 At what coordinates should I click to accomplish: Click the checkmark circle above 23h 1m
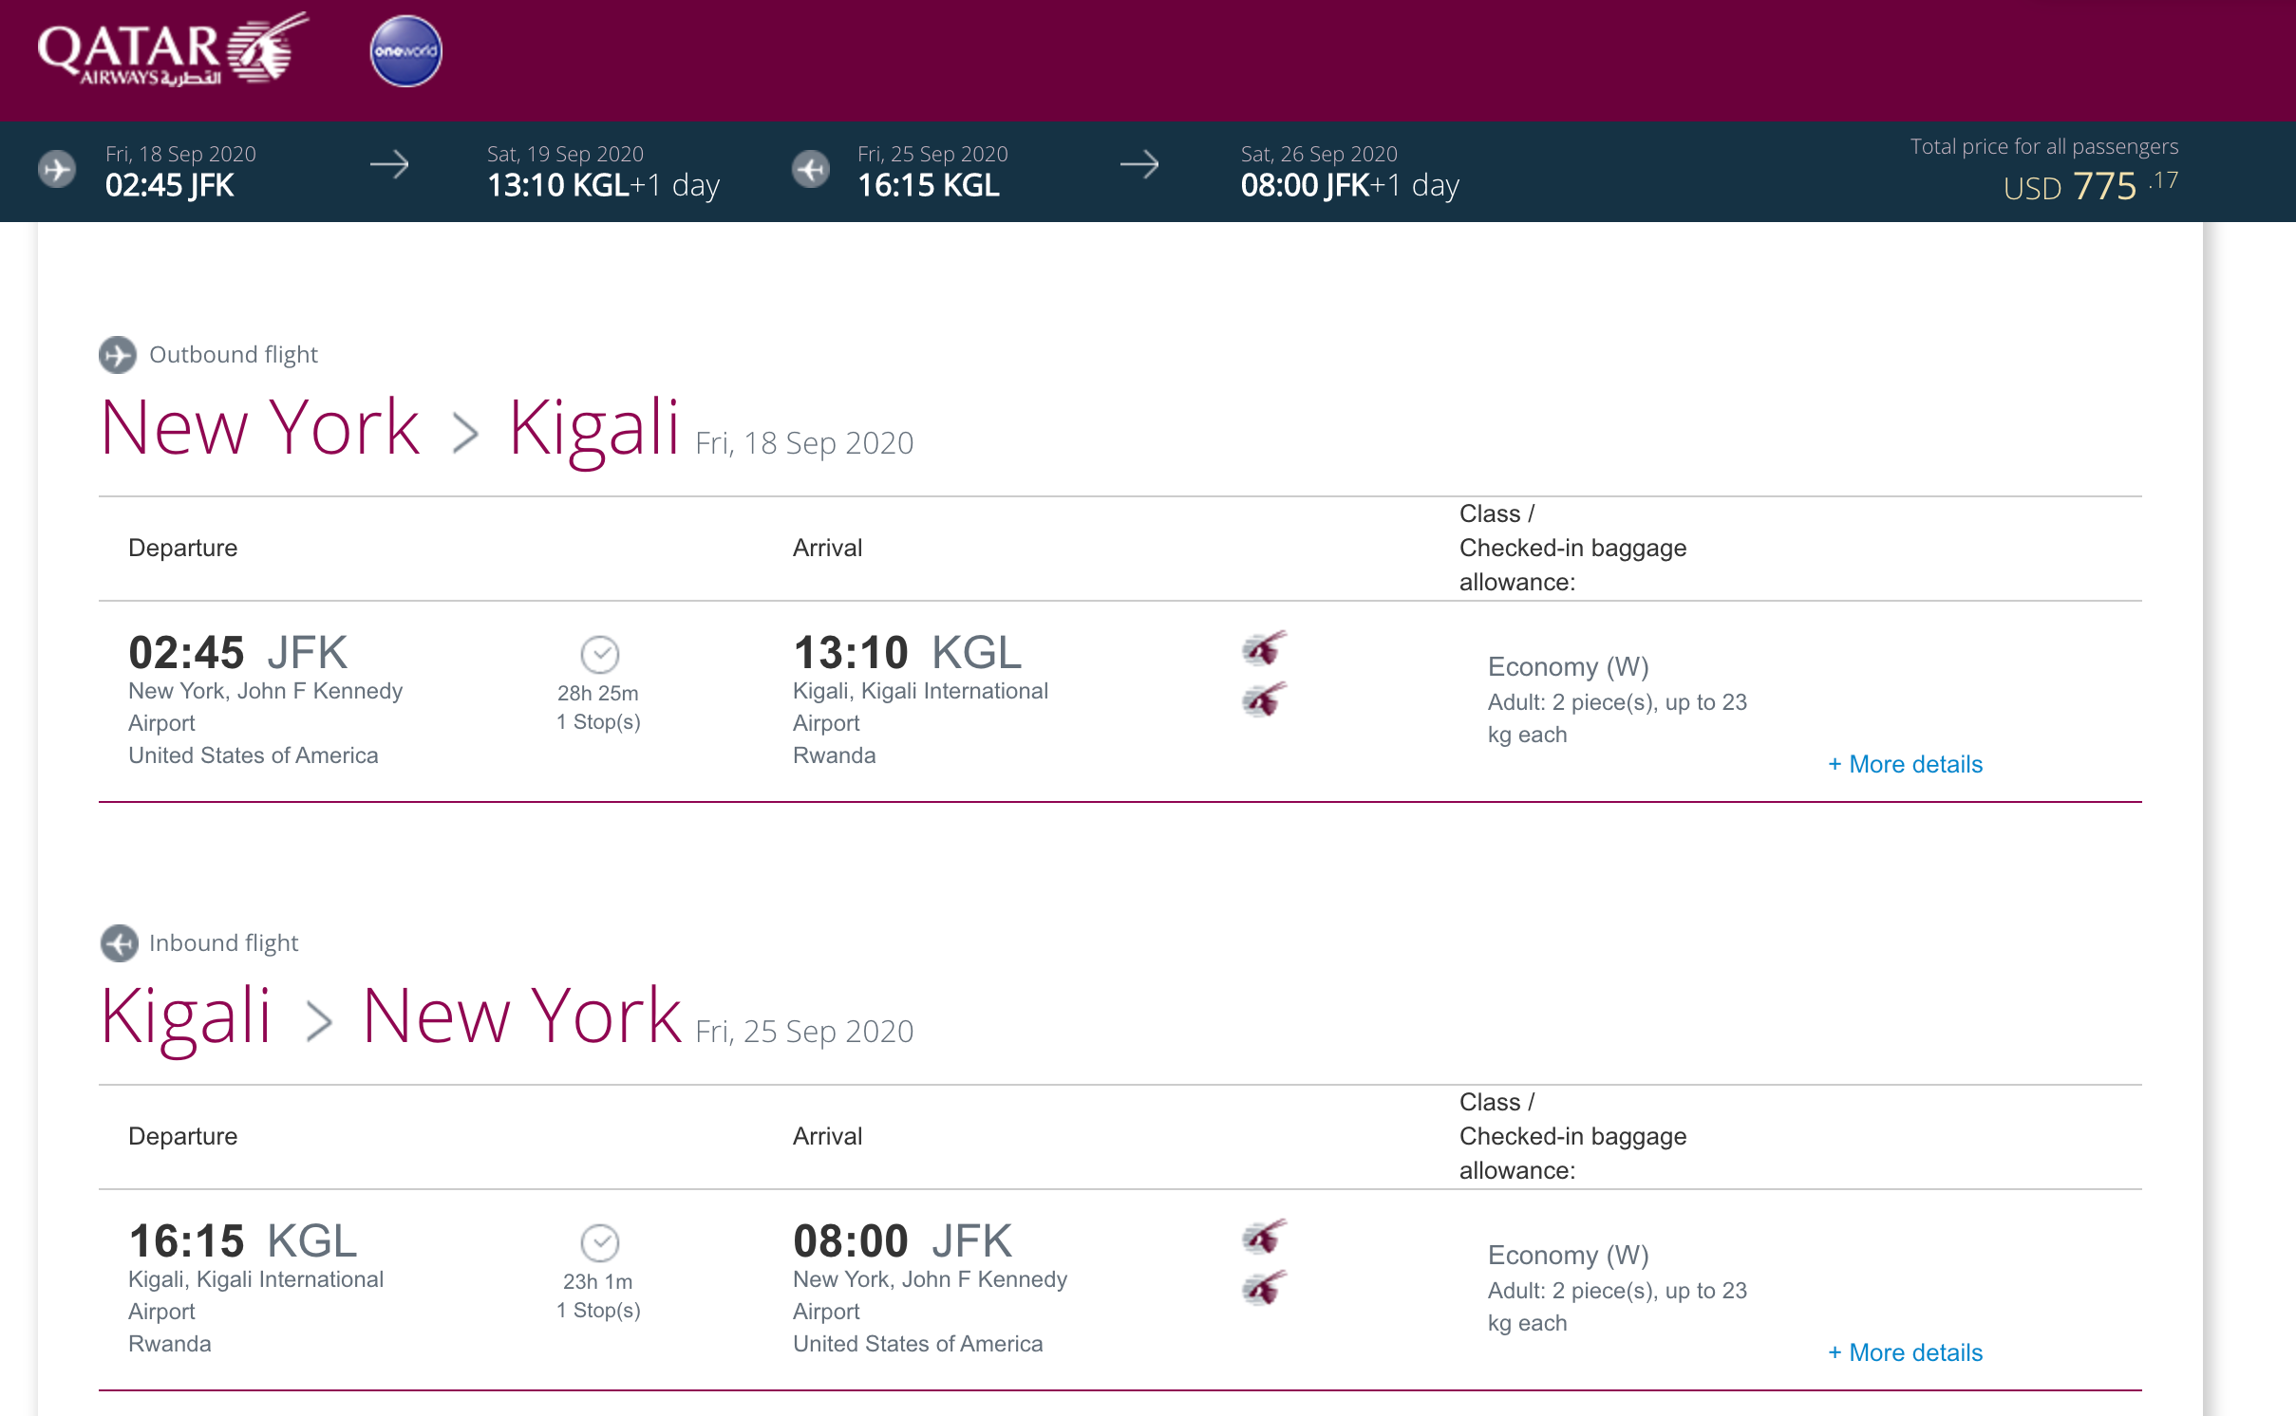coord(599,1242)
